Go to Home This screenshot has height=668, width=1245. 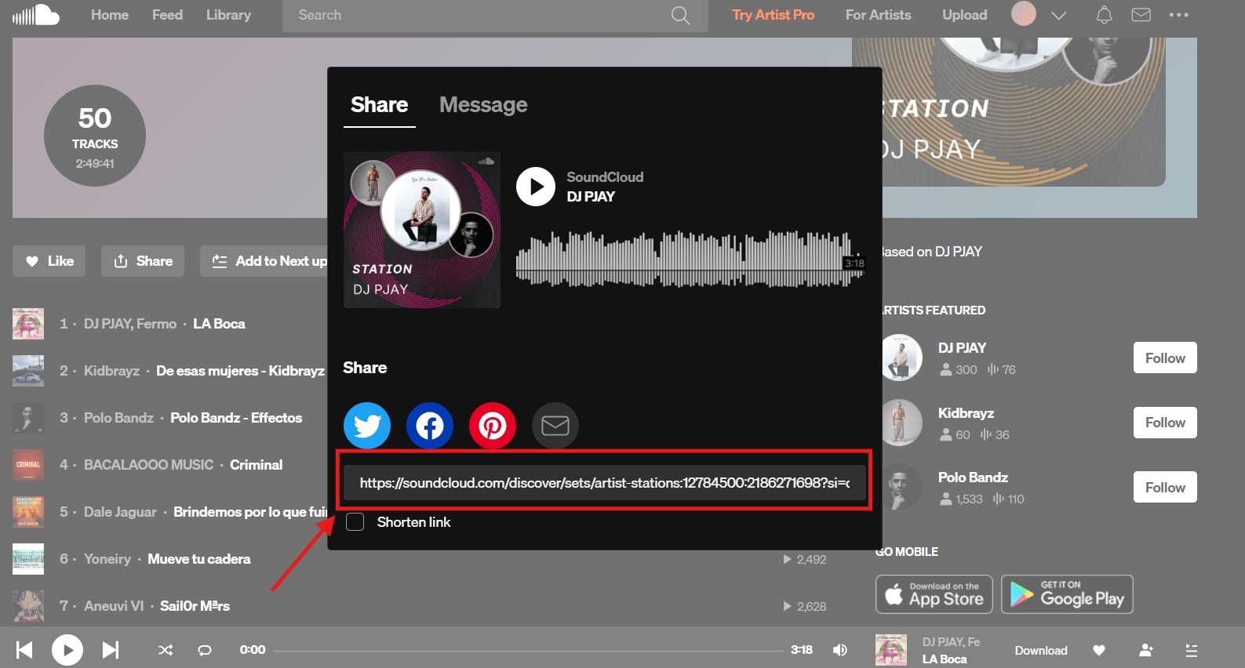[110, 15]
